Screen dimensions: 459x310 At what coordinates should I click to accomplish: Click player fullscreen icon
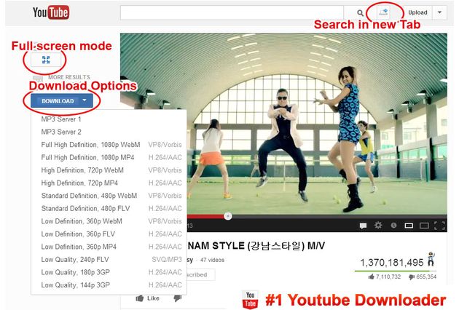tap(439, 226)
